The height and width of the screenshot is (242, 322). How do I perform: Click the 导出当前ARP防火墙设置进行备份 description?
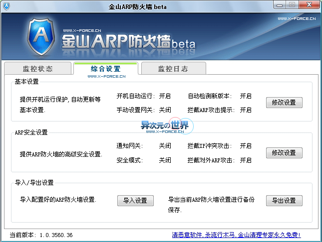(211, 205)
